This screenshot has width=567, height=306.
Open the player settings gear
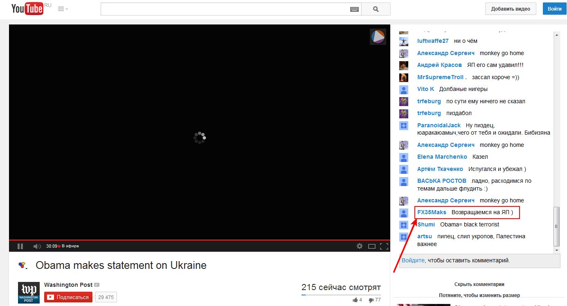coord(359,246)
